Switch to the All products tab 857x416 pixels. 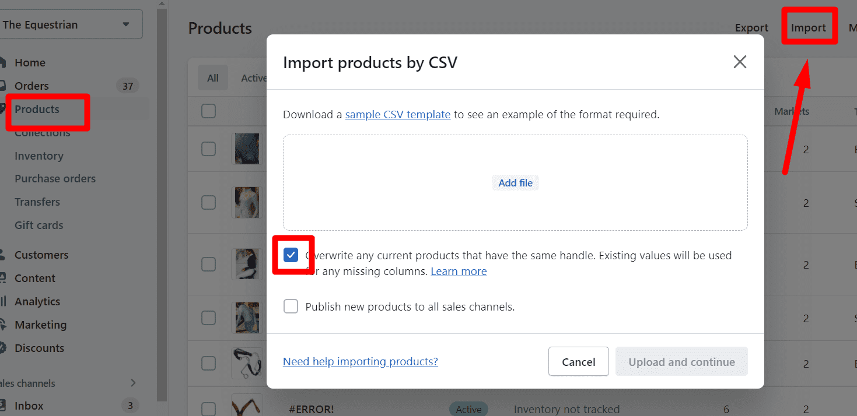click(213, 77)
